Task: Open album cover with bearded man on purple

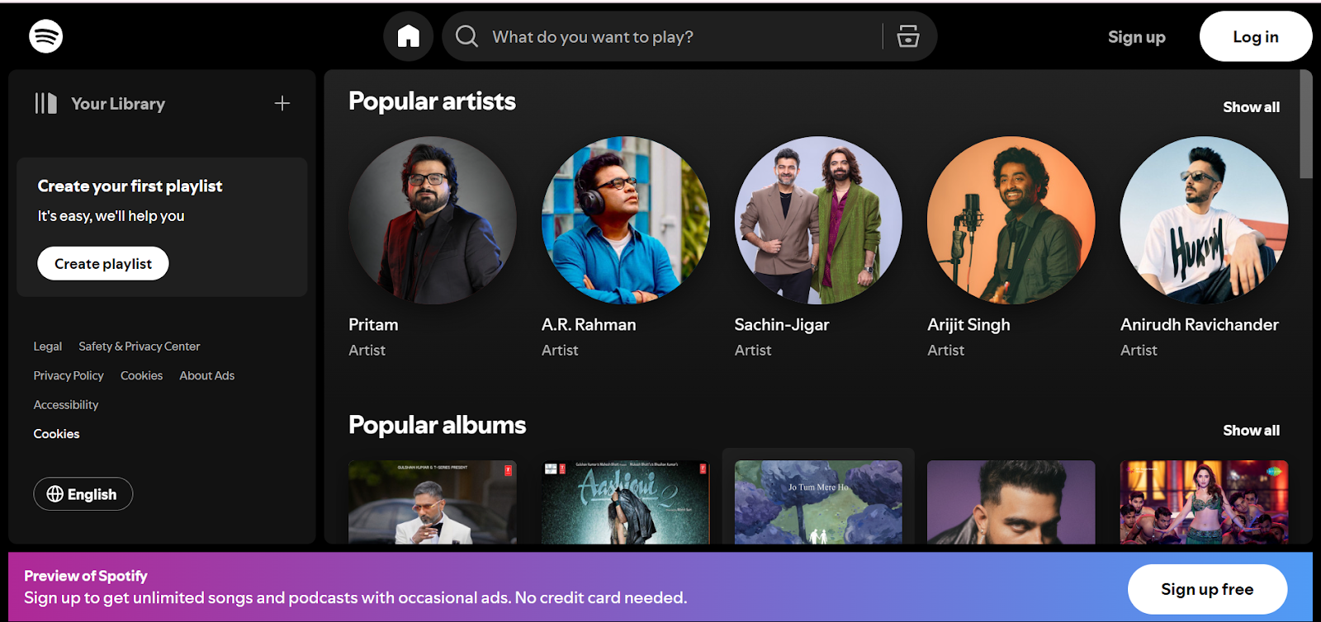Action: [x=1011, y=502]
